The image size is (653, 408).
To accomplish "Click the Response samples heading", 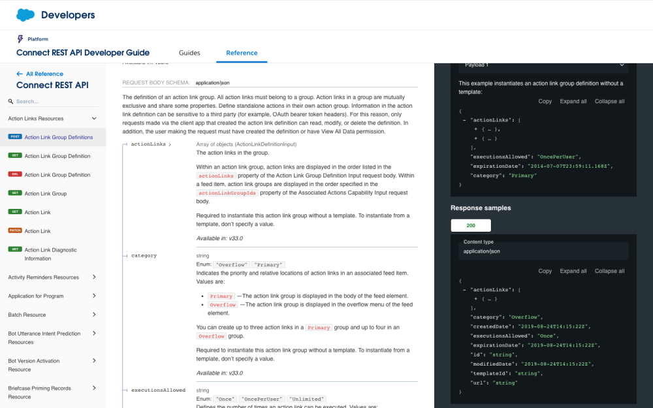I will point(481,208).
